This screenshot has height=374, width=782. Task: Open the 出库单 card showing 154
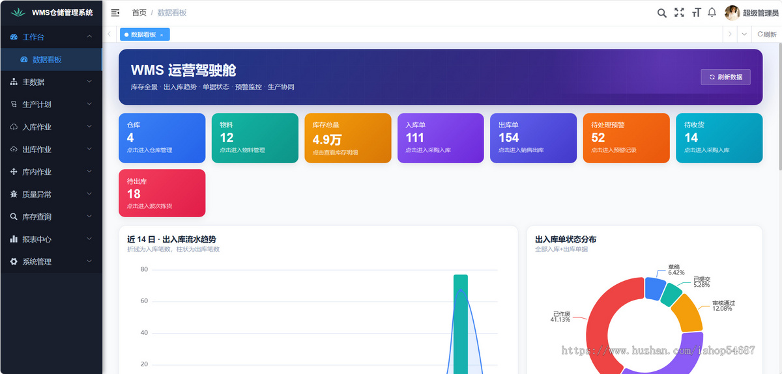tap(534, 138)
